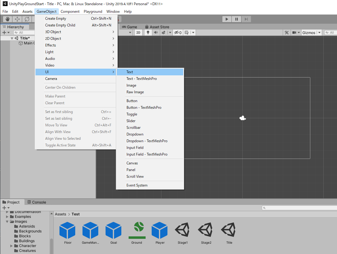Open component editor tools wrench icon

pos(286,33)
